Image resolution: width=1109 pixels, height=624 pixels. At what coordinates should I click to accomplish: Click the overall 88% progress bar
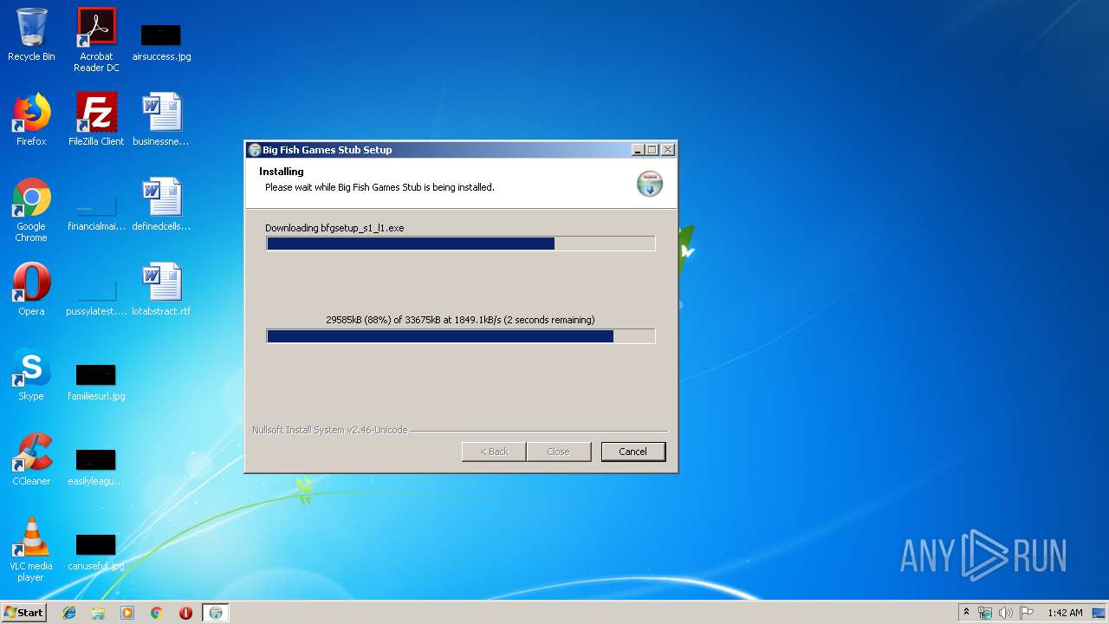461,336
